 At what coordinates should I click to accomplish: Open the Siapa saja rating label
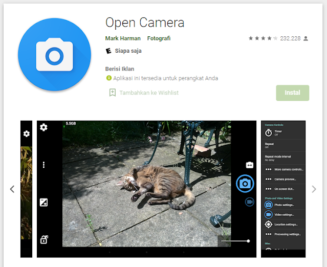tap(128, 51)
